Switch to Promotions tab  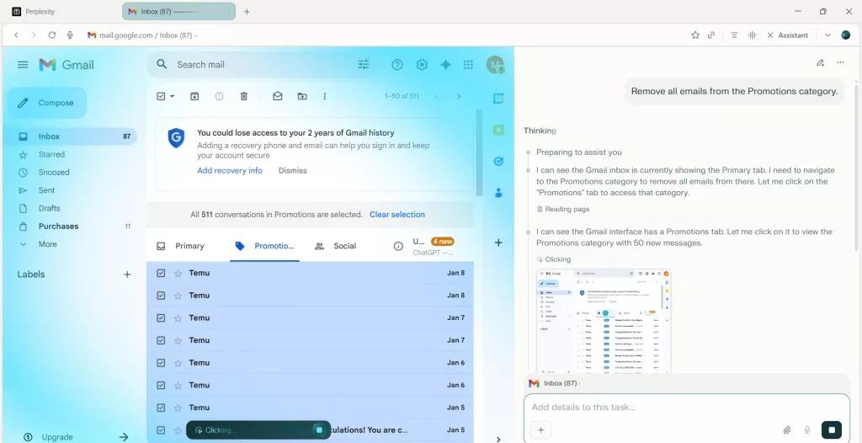pos(265,246)
